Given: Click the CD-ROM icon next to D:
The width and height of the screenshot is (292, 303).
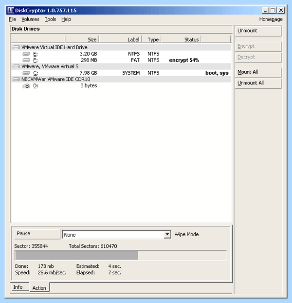Looking at the screenshot, I should click(x=26, y=86).
